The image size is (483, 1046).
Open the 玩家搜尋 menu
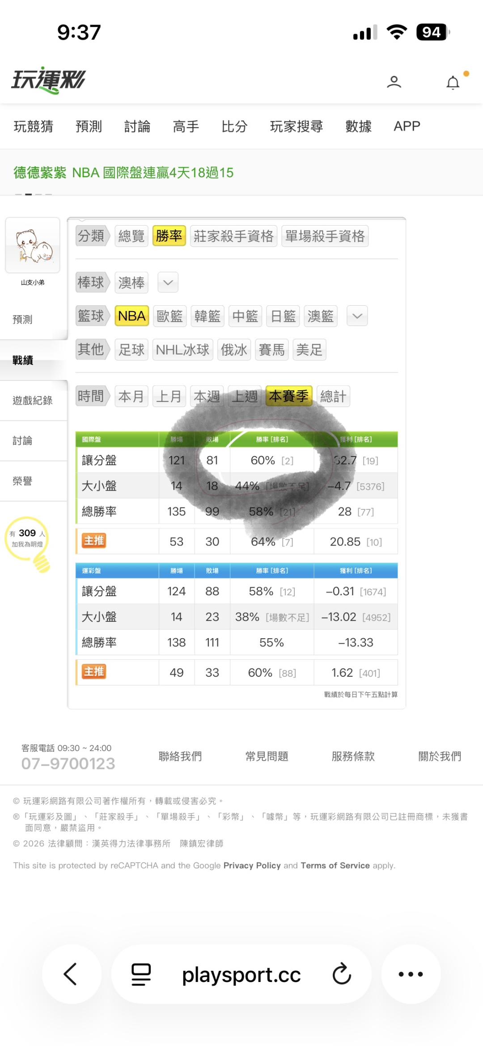point(297,127)
